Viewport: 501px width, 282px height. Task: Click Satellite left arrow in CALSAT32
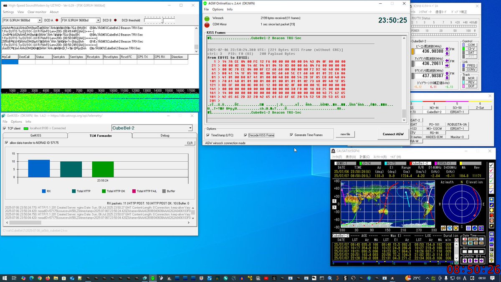476,260
